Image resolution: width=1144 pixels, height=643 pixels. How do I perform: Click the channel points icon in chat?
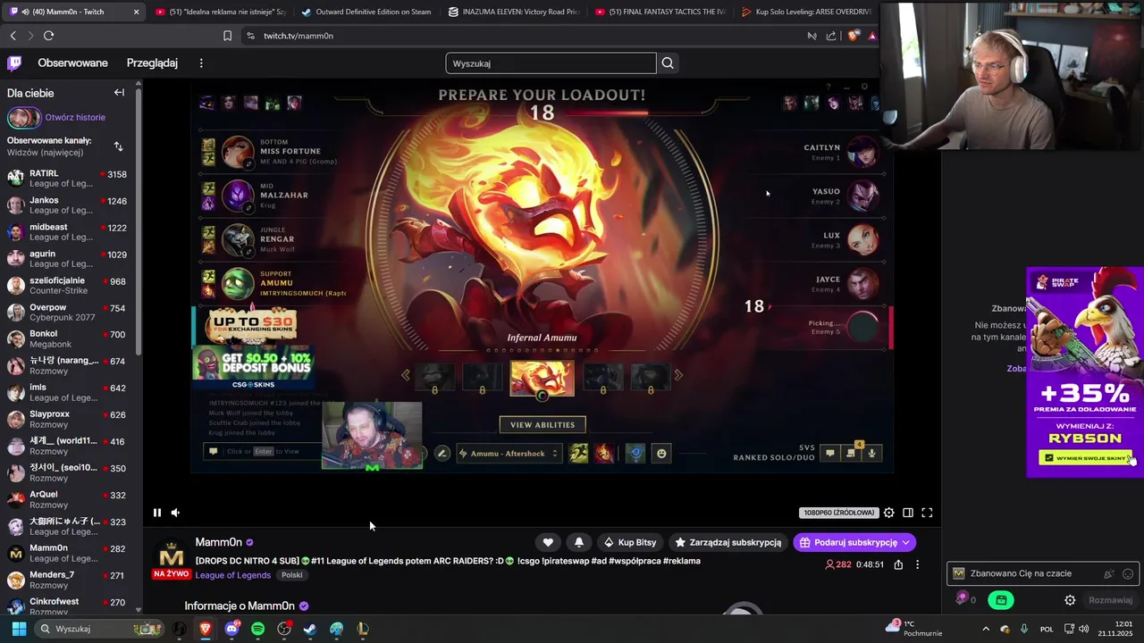point(962,599)
